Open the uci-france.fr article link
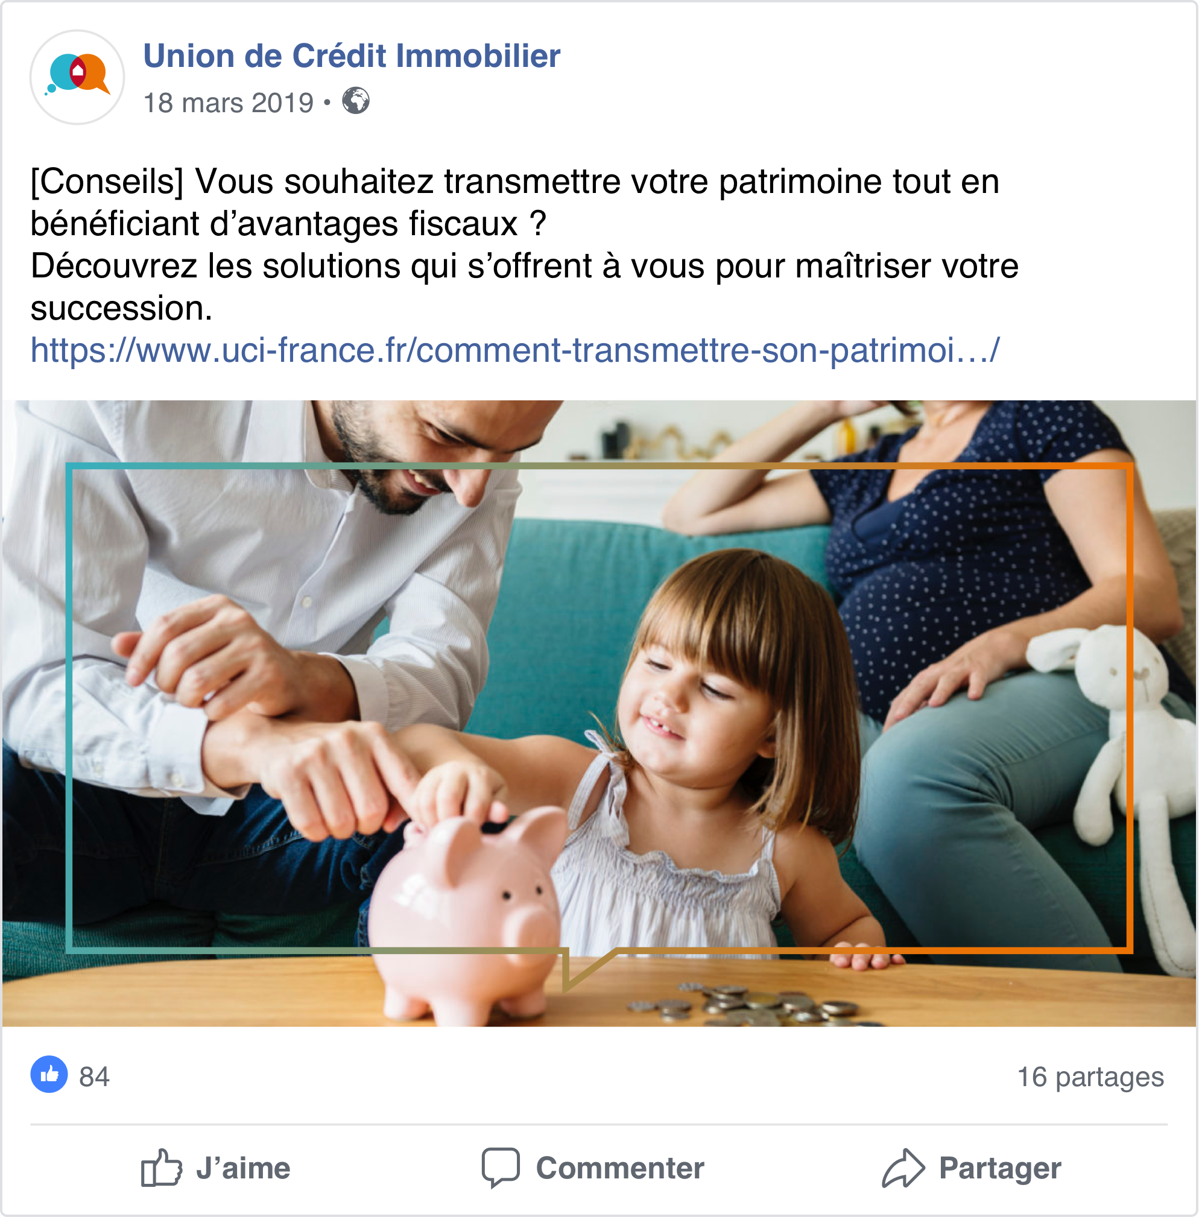The width and height of the screenshot is (1199, 1217). tap(515, 350)
